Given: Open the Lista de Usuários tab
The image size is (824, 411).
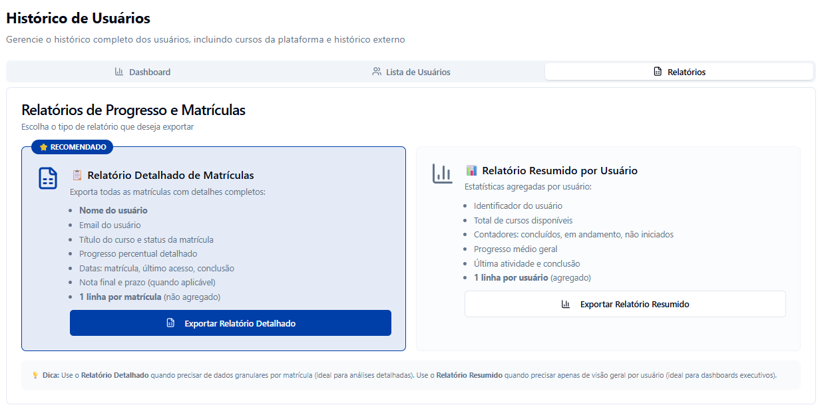Looking at the screenshot, I should pyautogui.click(x=411, y=72).
